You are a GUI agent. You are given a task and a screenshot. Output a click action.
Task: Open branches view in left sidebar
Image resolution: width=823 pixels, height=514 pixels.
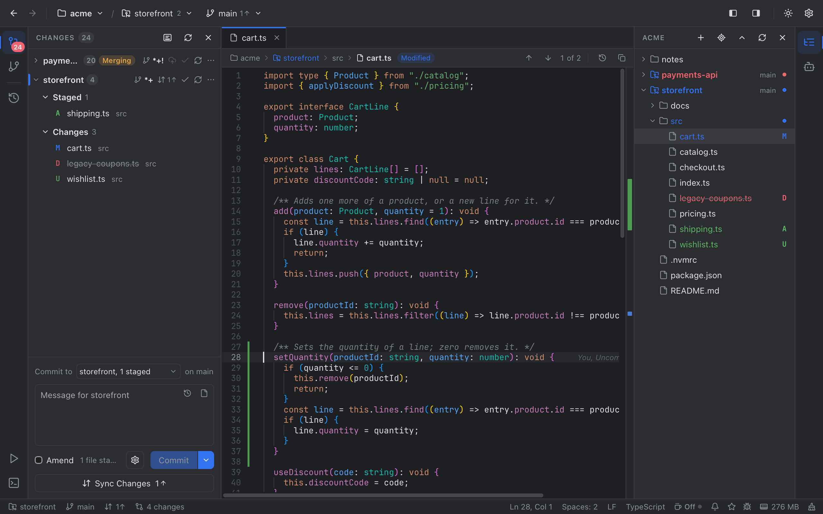pos(14,66)
